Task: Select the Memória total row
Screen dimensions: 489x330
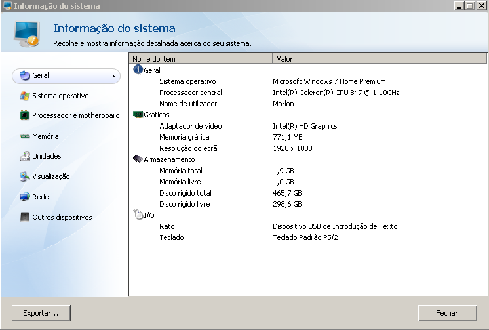Action: pos(307,171)
